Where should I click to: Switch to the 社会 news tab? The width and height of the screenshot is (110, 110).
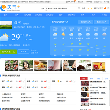106,79
